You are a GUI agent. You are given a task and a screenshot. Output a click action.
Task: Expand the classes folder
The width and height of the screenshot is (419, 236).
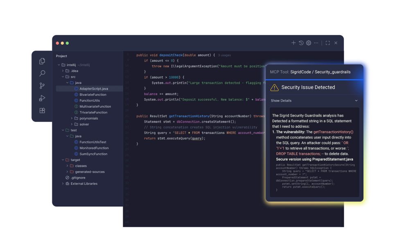tap(68, 166)
